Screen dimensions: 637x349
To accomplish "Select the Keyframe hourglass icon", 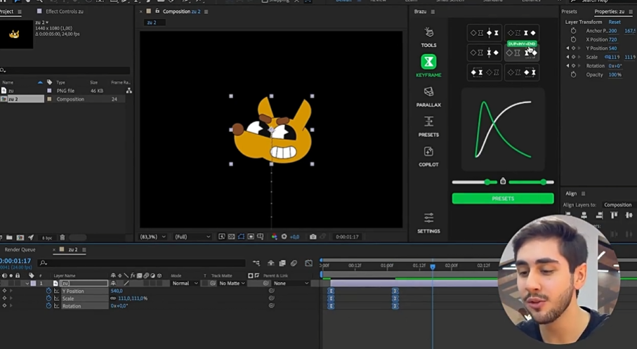I will click(428, 62).
